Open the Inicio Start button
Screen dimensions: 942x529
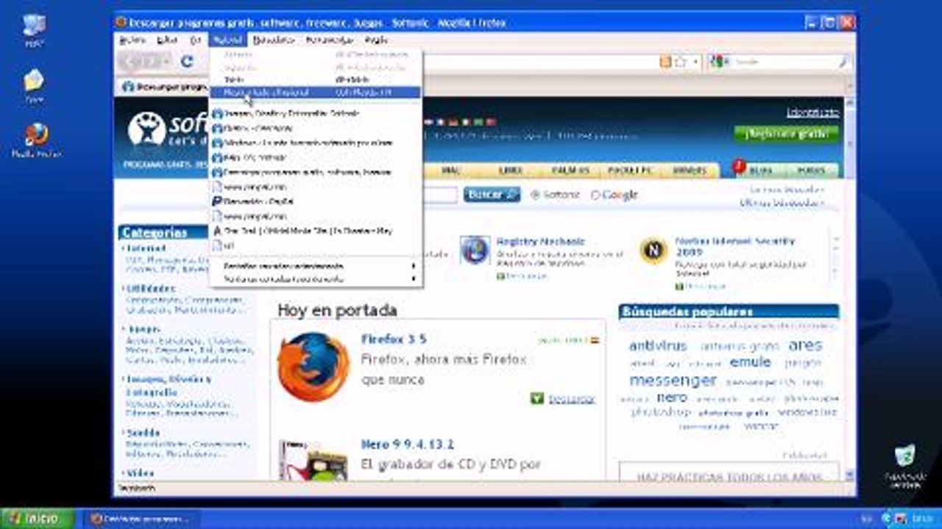coord(37,518)
